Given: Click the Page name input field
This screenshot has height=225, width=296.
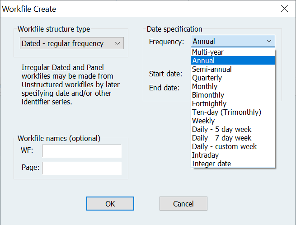Looking at the screenshot, I should point(82,168).
